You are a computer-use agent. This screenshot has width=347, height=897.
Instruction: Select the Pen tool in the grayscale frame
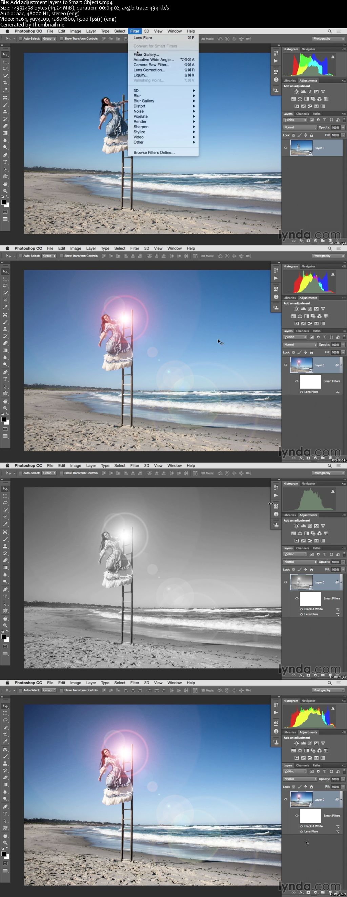(x=5, y=589)
